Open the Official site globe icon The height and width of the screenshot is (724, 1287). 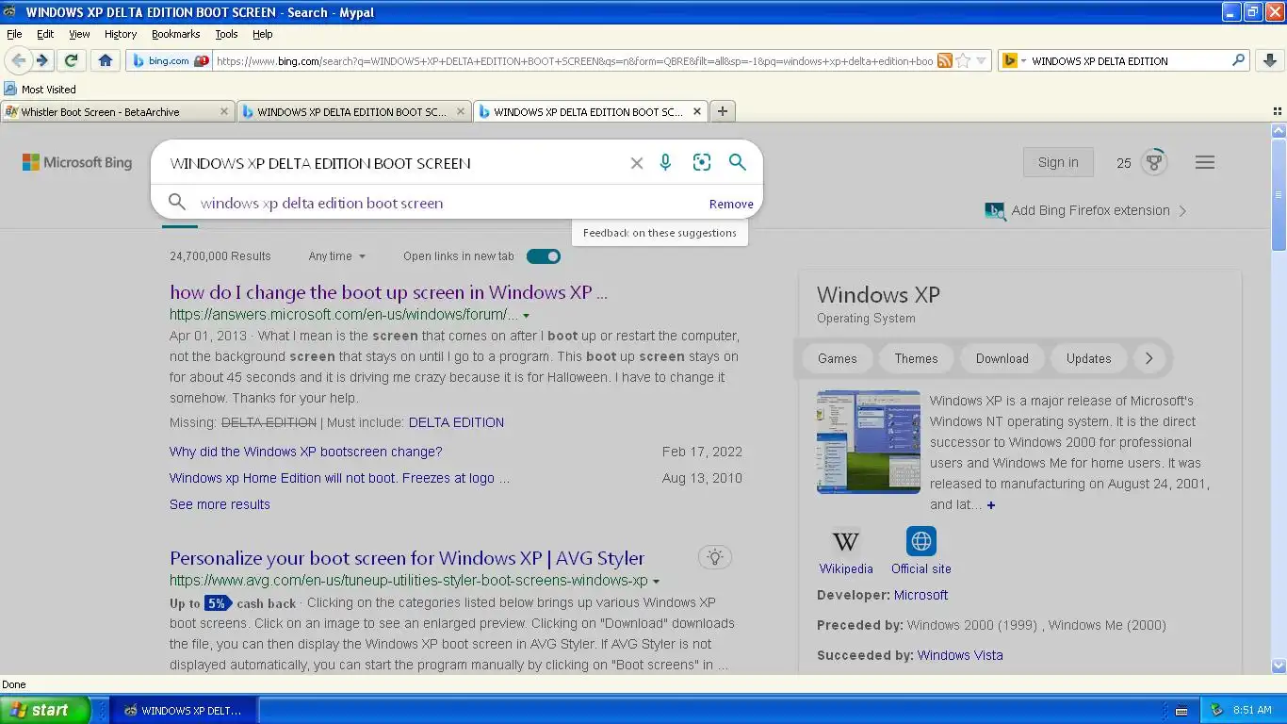point(921,541)
